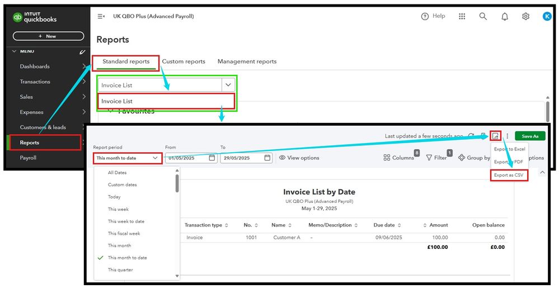Open the From date calendar icon
The image size is (559, 289).
click(212, 158)
